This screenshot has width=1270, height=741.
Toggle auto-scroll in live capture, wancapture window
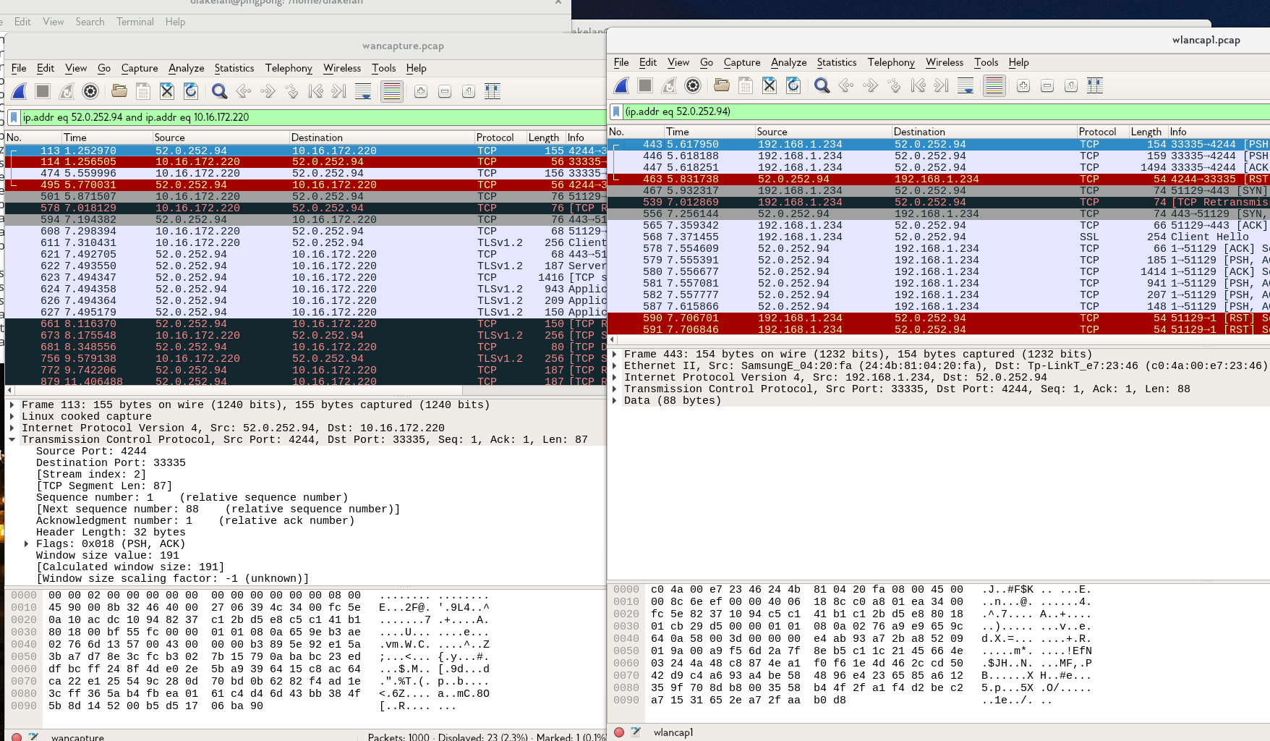[363, 91]
